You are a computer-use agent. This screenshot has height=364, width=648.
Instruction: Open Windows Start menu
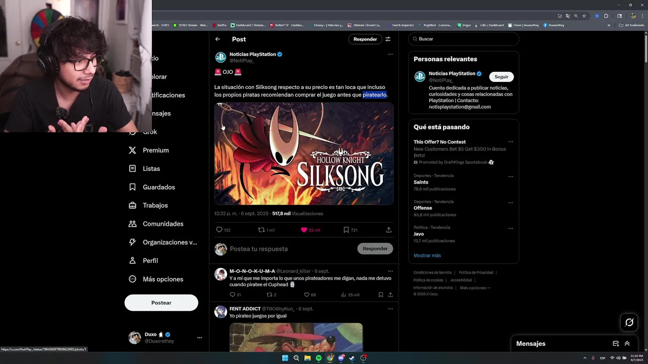pos(285,358)
